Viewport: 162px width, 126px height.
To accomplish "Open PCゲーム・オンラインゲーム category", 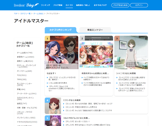I will tap(26, 66).
